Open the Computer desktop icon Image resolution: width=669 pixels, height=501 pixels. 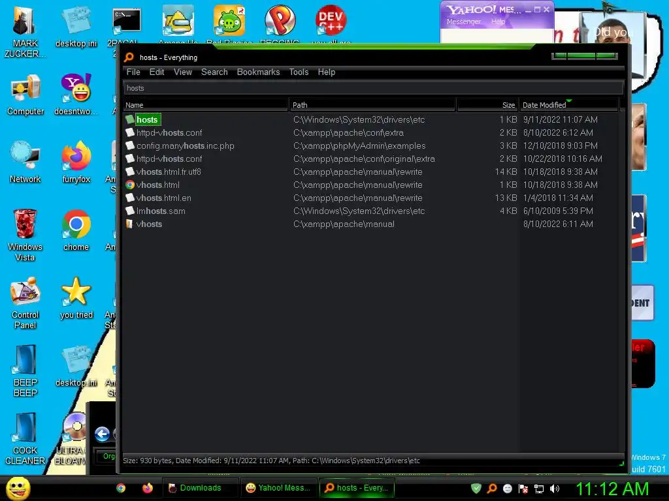(x=25, y=95)
